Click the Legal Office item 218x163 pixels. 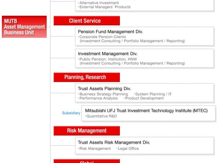[127, 148]
